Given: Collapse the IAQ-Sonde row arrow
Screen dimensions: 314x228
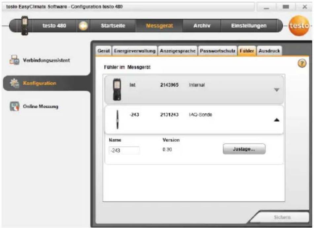Looking at the screenshot, I should pyautogui.click(x=277, y=120).
